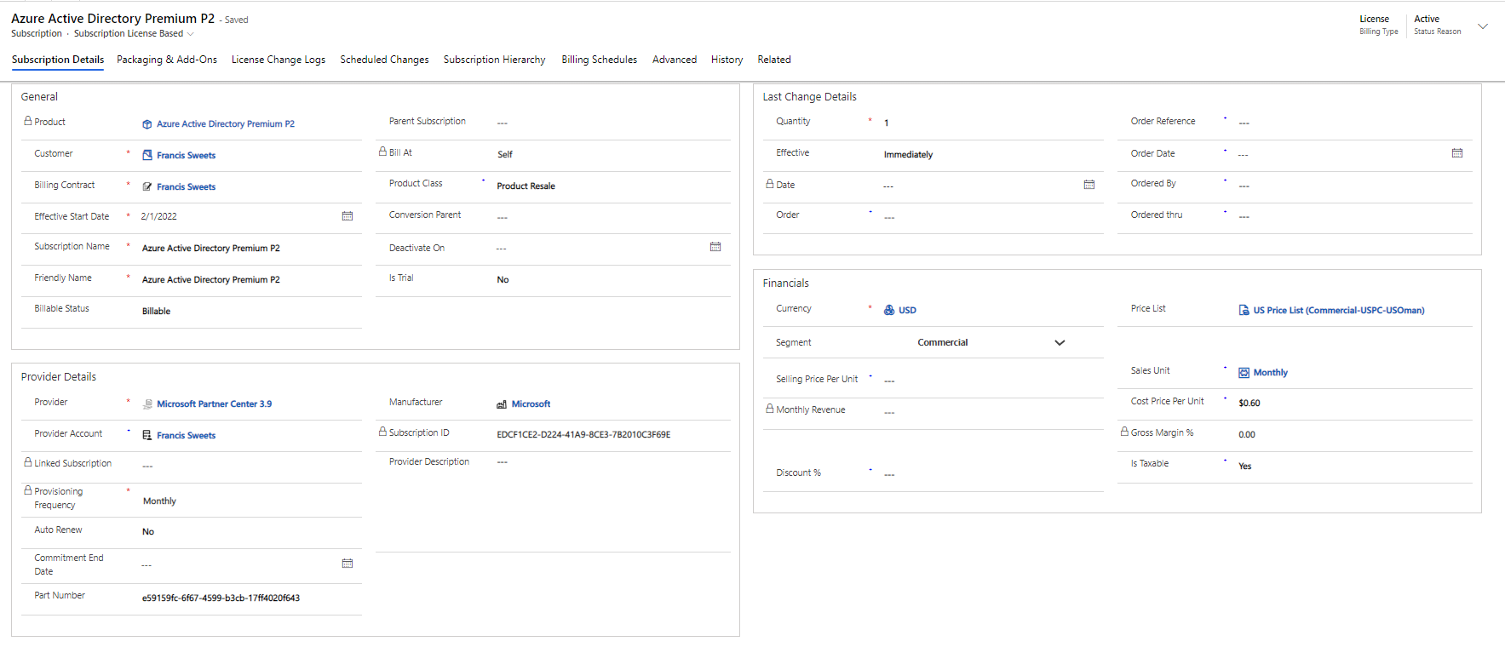Click the product cube icon beside Azure Active Directory Premium P2
The width and height of the screenshot is (1505, 647).
[x=147, y=124]
